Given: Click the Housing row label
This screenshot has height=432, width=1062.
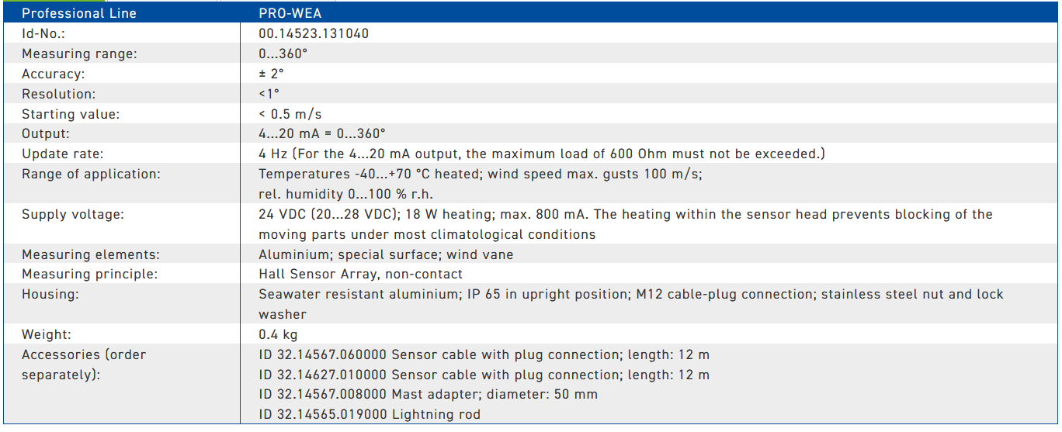Looking at the screenshot, I should [50, 295].
